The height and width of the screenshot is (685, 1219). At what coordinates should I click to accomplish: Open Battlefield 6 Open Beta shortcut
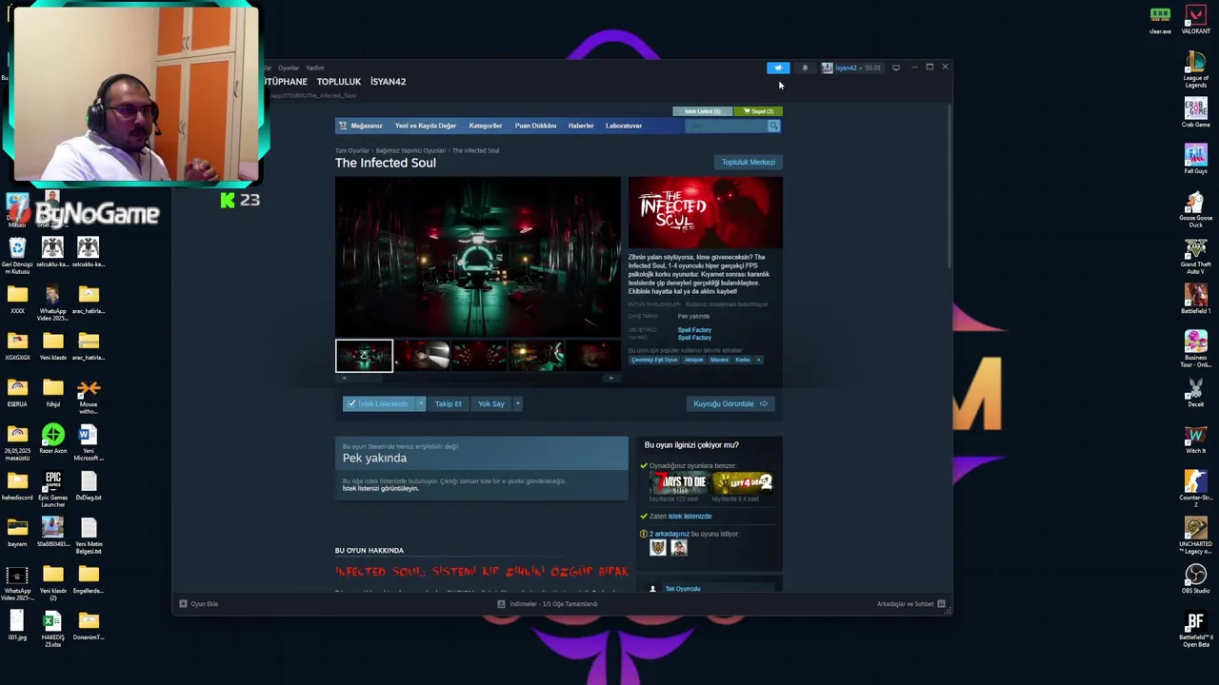click(1196, 629)
